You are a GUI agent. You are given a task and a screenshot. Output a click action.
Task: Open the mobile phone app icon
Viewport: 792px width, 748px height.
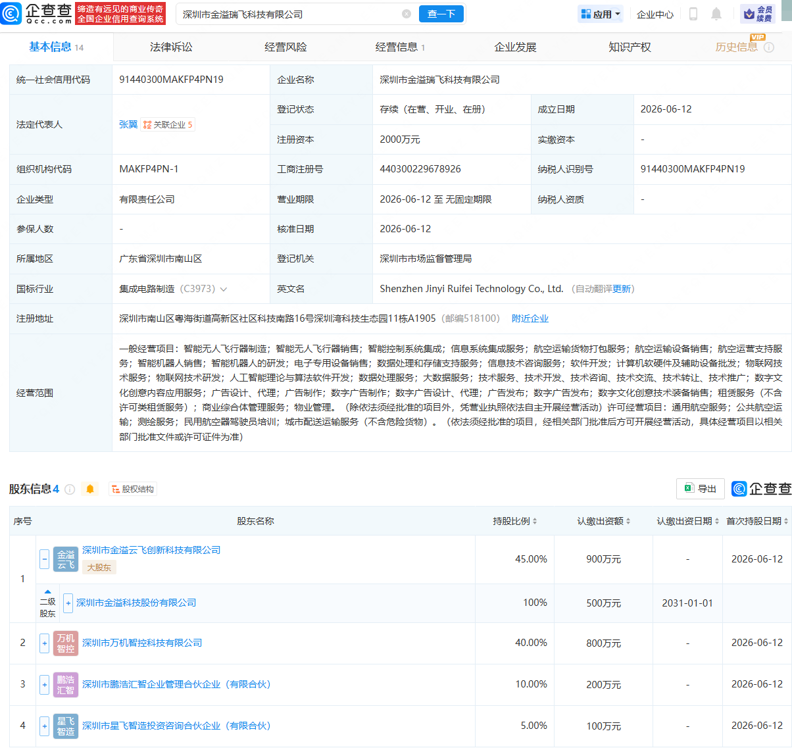(x=693, y=14)
